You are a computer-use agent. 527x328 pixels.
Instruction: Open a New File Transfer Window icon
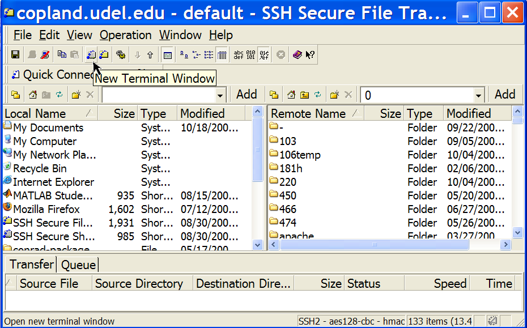coord(104,55)
